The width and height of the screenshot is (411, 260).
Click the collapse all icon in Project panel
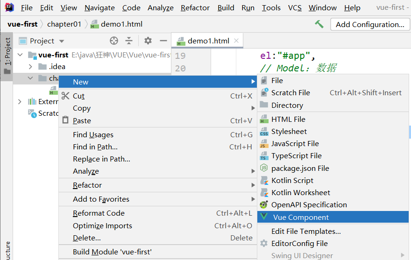129,41
